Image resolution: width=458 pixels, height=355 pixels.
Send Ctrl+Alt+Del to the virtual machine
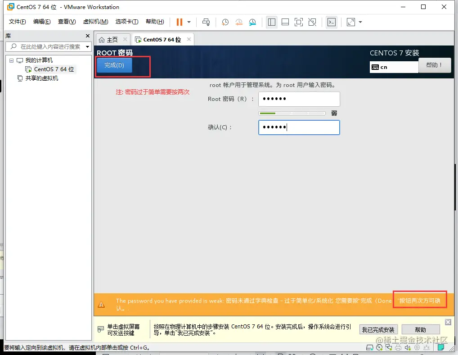[206, 22]
